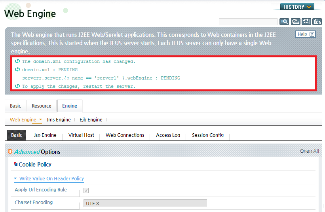Switch to the Resource tab
This screenshot has height=212, width=325.
[x=42, y=106]
